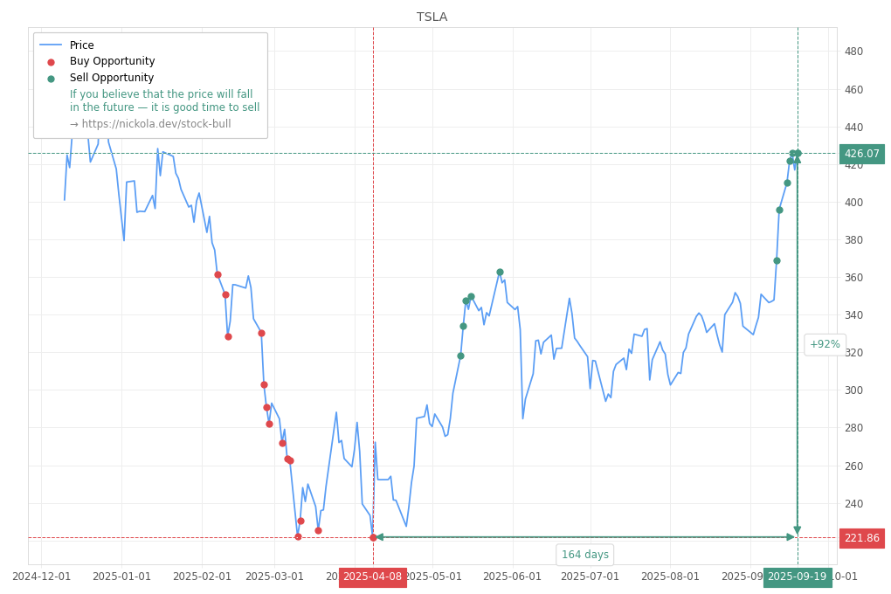Toggle the Buy Opportunity legend entry
Image resolution: width=891 pixels, height=594 pixels.
click(112, 62)
